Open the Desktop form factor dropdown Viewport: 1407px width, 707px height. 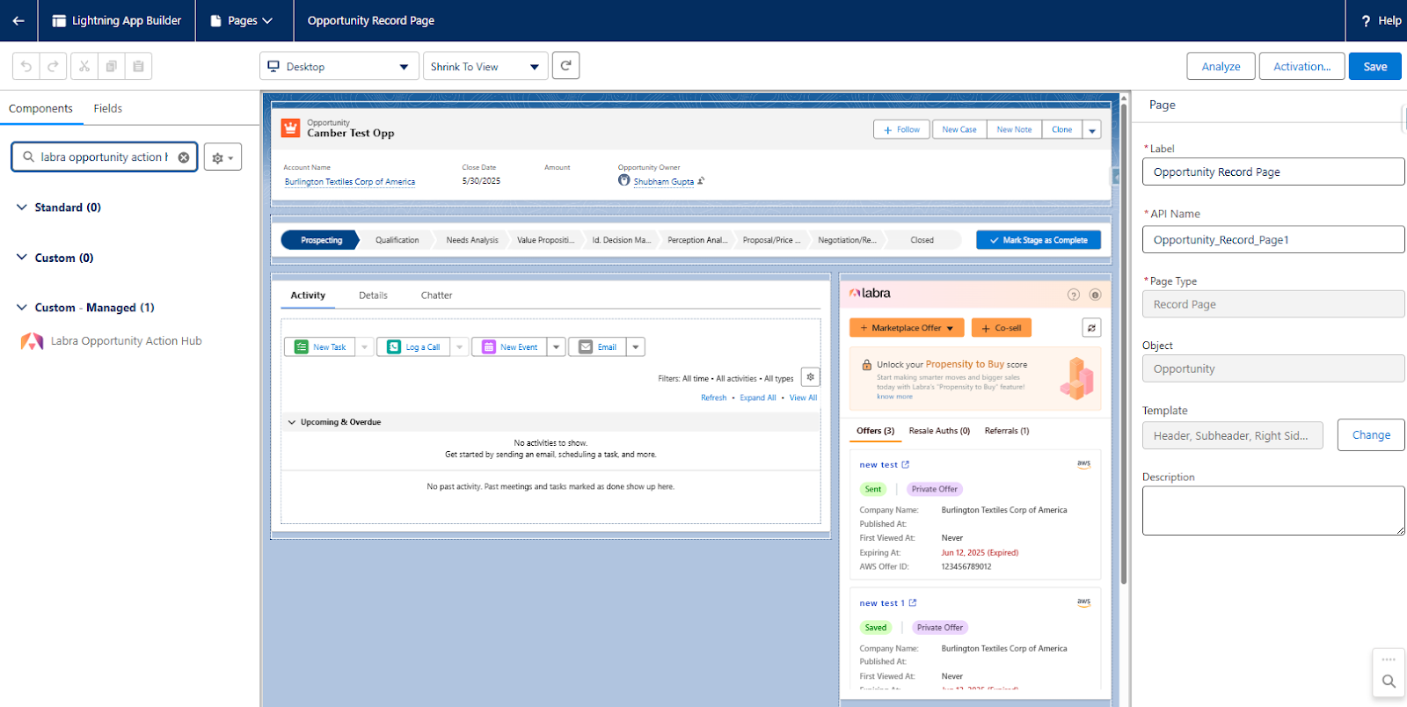tap(339, 66)
